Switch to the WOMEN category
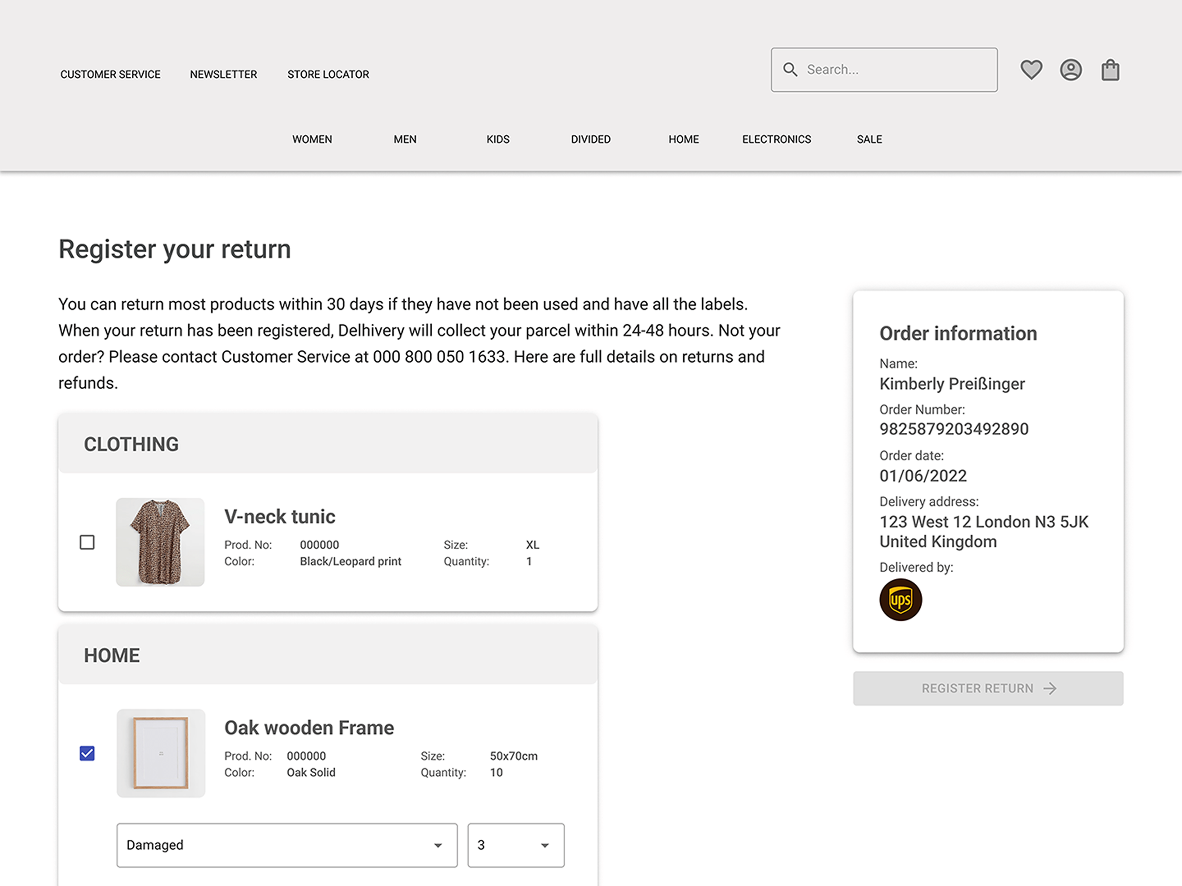The width and height of the screenshot is (1182, 886). pyautogui.click(x=312, y=139)
